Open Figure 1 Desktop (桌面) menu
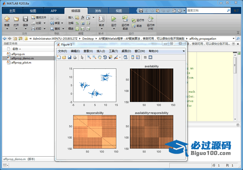The image size is (243, 170). (126, 51)
